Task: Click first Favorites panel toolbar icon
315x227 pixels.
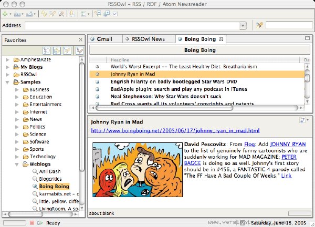Action: pyautogui.click(x=47, y=50)
